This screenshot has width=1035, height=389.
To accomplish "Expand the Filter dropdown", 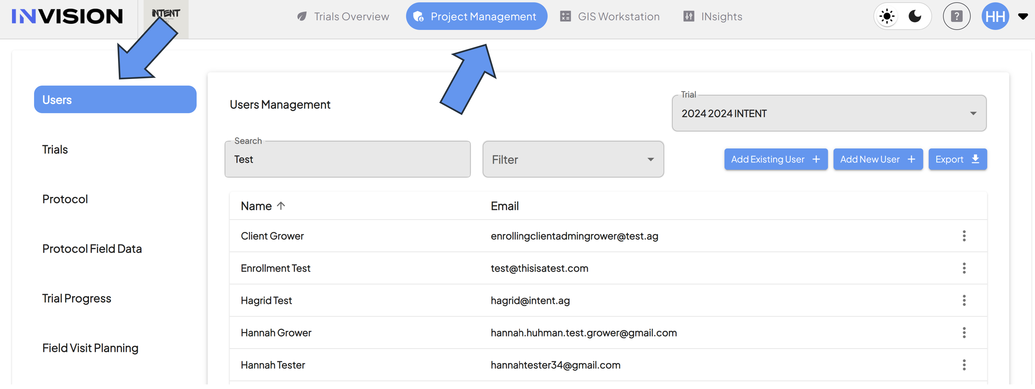I will tap(573, 159).
